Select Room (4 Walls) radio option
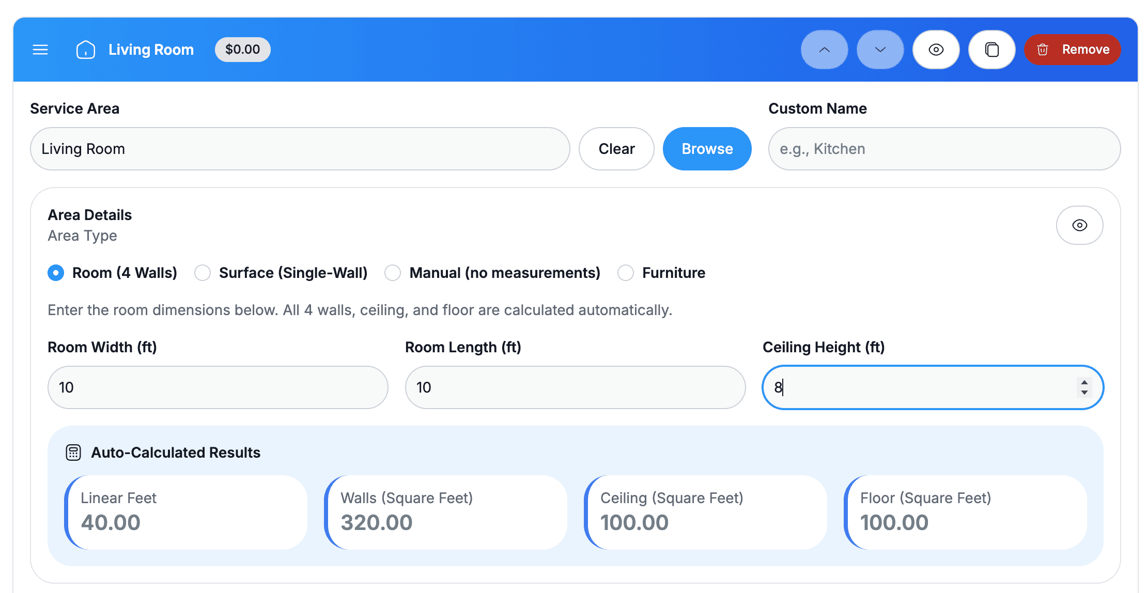The width and height of the screenshot is (1147, 593). click(x=56, y=273)
